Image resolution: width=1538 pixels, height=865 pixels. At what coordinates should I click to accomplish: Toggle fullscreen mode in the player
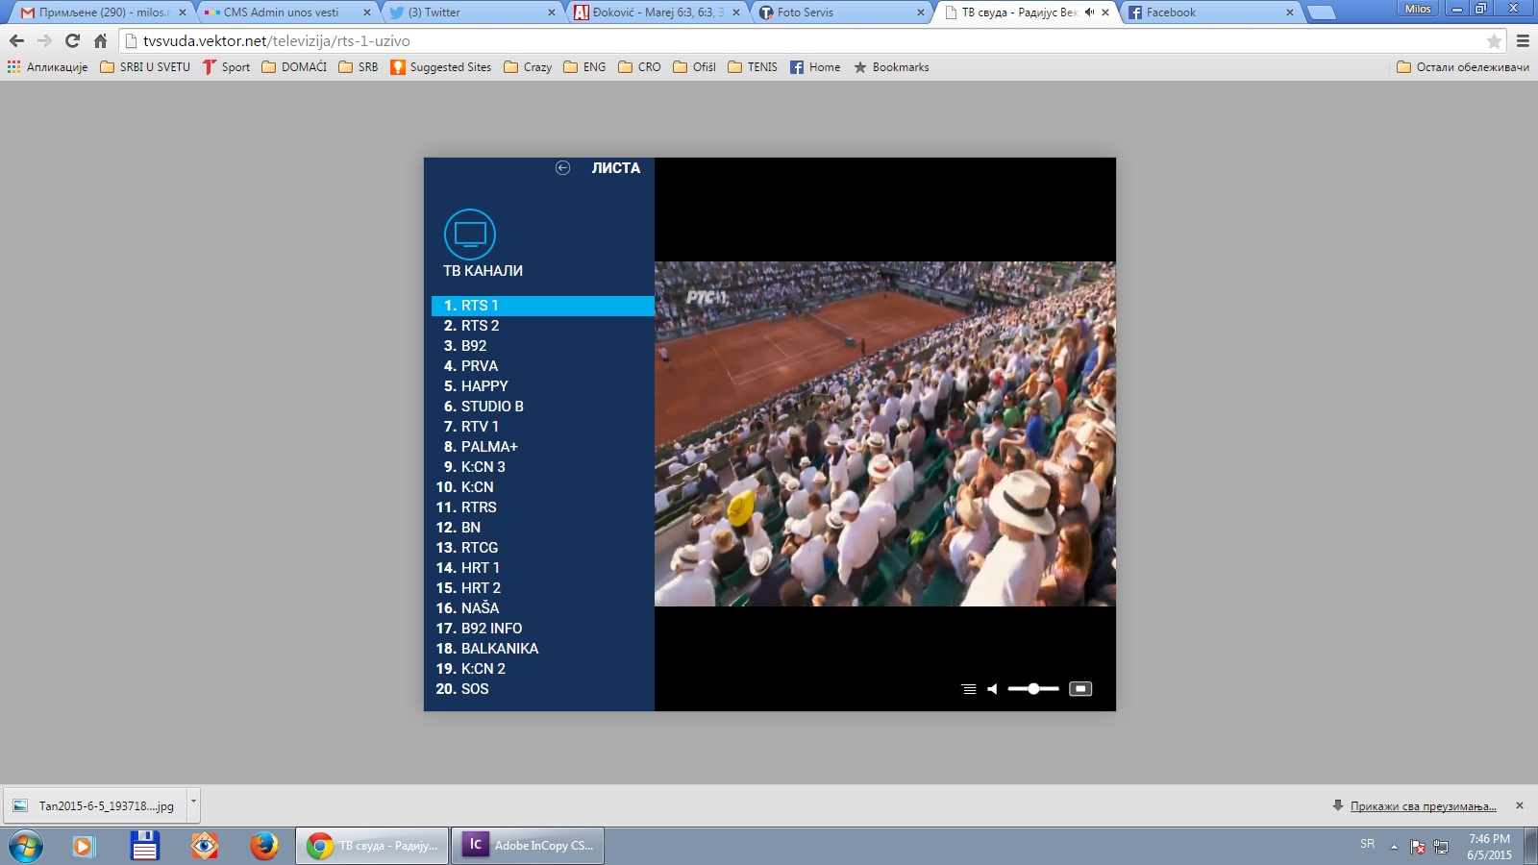pyautogui.click(x=1080, y=689)
